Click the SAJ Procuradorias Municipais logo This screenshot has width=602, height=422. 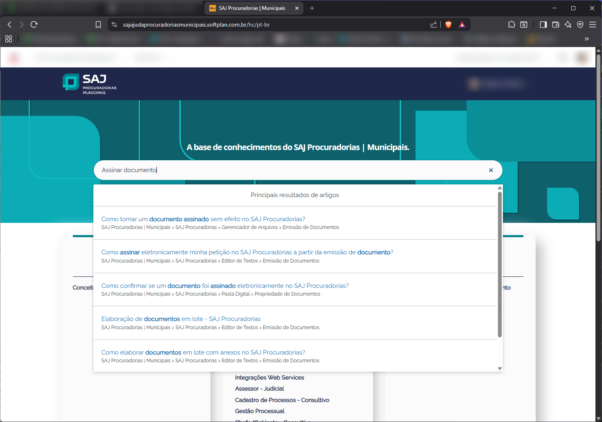pyautogui.click(x=90, y=84)
